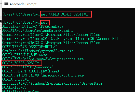Click the CONDA_EXE conda.exe path line
The width and height of the screenshot is (135, 92).
(x=43, y=59)
